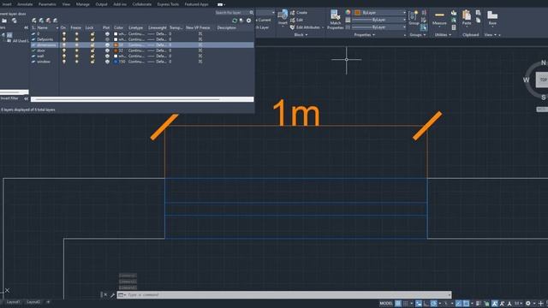Change the window layer color swatch

(116, 62)
